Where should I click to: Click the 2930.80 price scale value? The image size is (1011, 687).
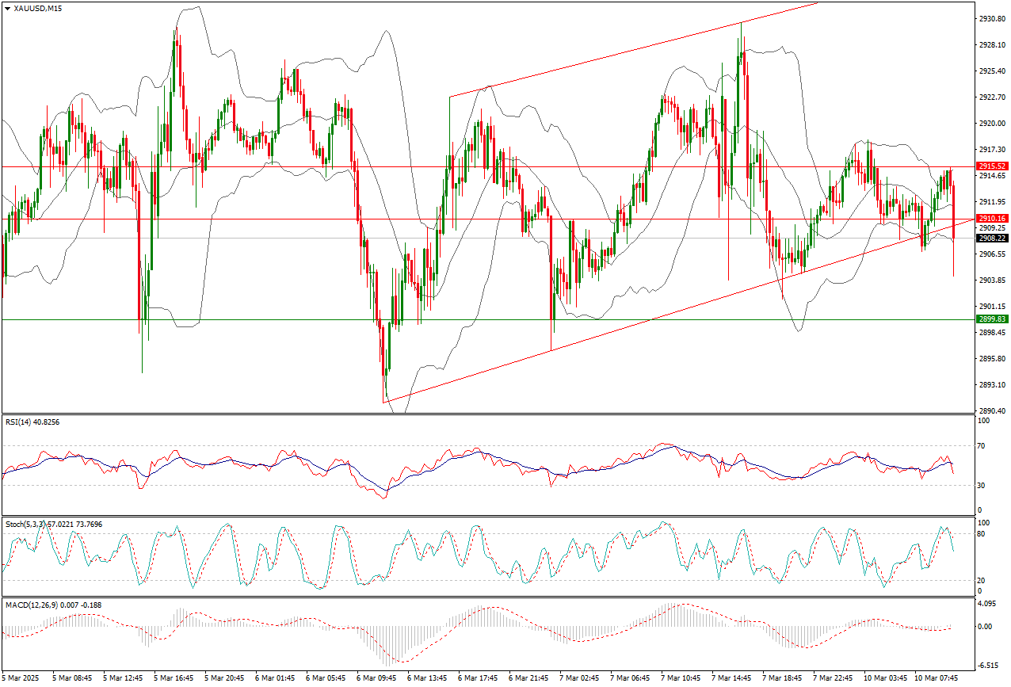[994, 18]
